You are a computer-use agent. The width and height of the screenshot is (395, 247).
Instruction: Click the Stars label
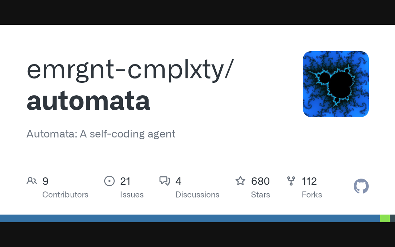coord(260,195)
